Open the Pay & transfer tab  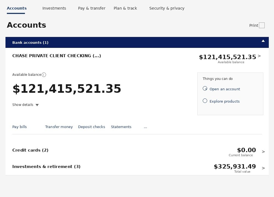pyautogui.click(x=92, y=8)
